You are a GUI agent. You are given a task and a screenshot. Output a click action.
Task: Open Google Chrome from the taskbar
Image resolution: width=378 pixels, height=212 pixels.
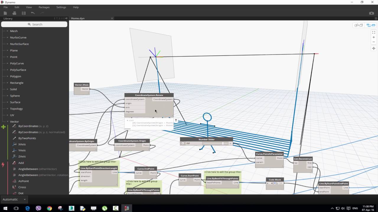tap(49, 208)
